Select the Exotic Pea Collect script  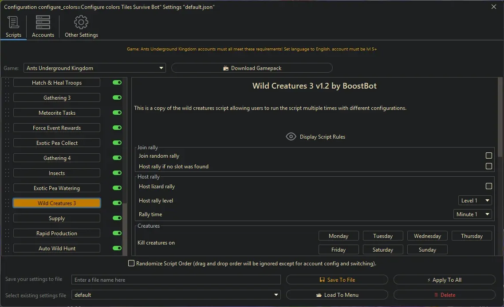(57, 143)
